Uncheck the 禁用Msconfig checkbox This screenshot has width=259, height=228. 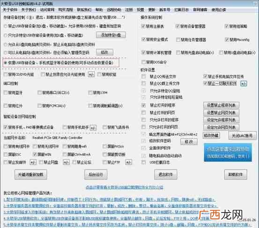pos(227,40)
